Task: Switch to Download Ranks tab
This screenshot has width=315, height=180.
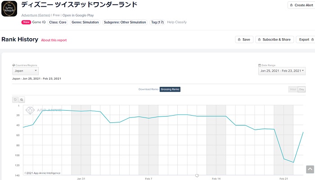Action: coord(148,89)
